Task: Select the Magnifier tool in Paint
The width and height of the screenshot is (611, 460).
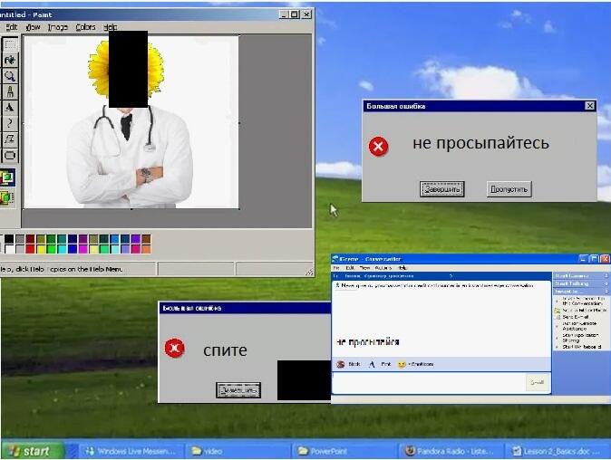Action: click(10, 76)
